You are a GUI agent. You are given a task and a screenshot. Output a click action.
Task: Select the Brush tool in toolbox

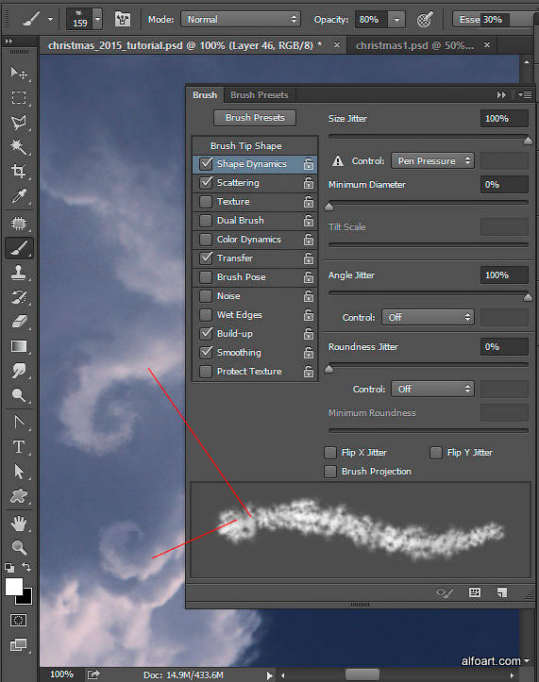pyautogui.click(x=19, y=248)
